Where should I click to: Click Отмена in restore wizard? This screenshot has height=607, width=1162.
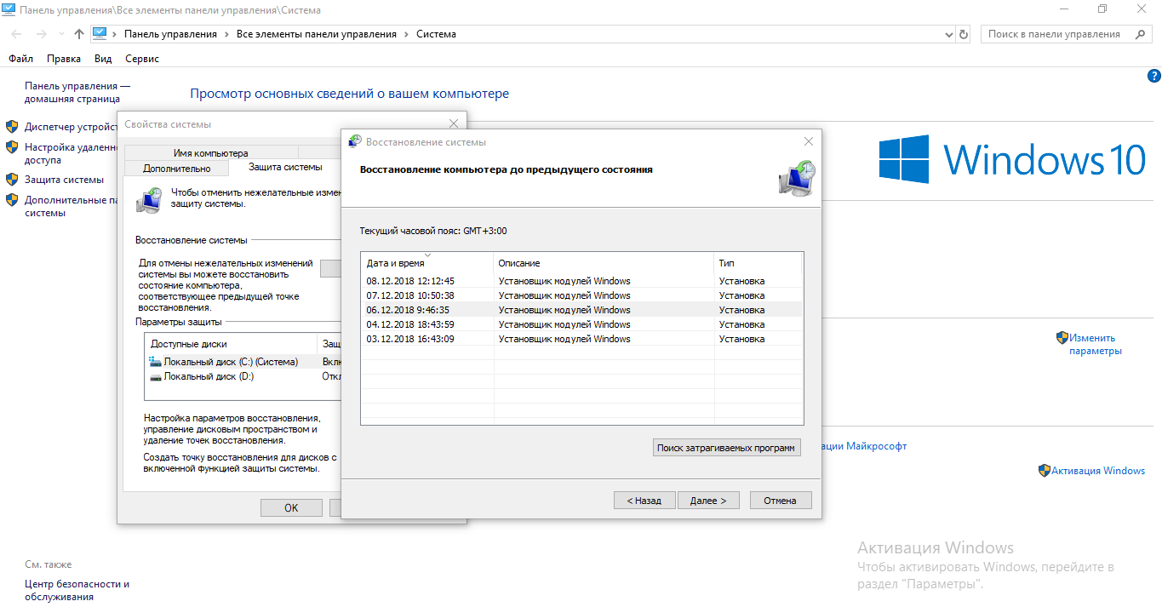point(781,501)
